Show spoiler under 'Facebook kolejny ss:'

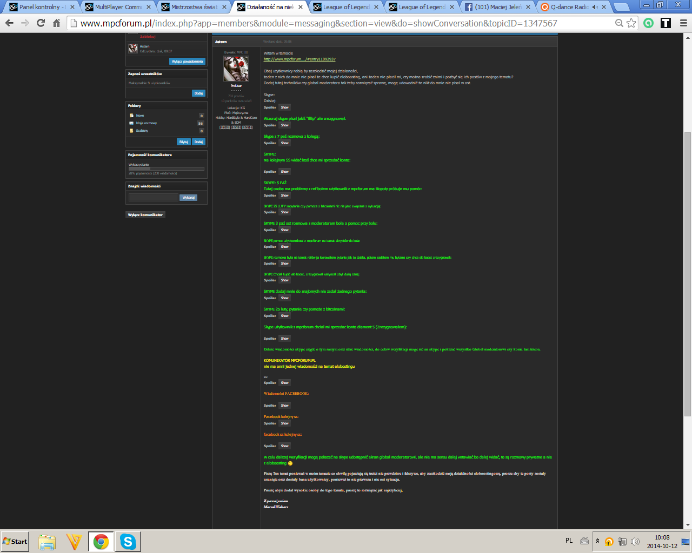(285, 423)
